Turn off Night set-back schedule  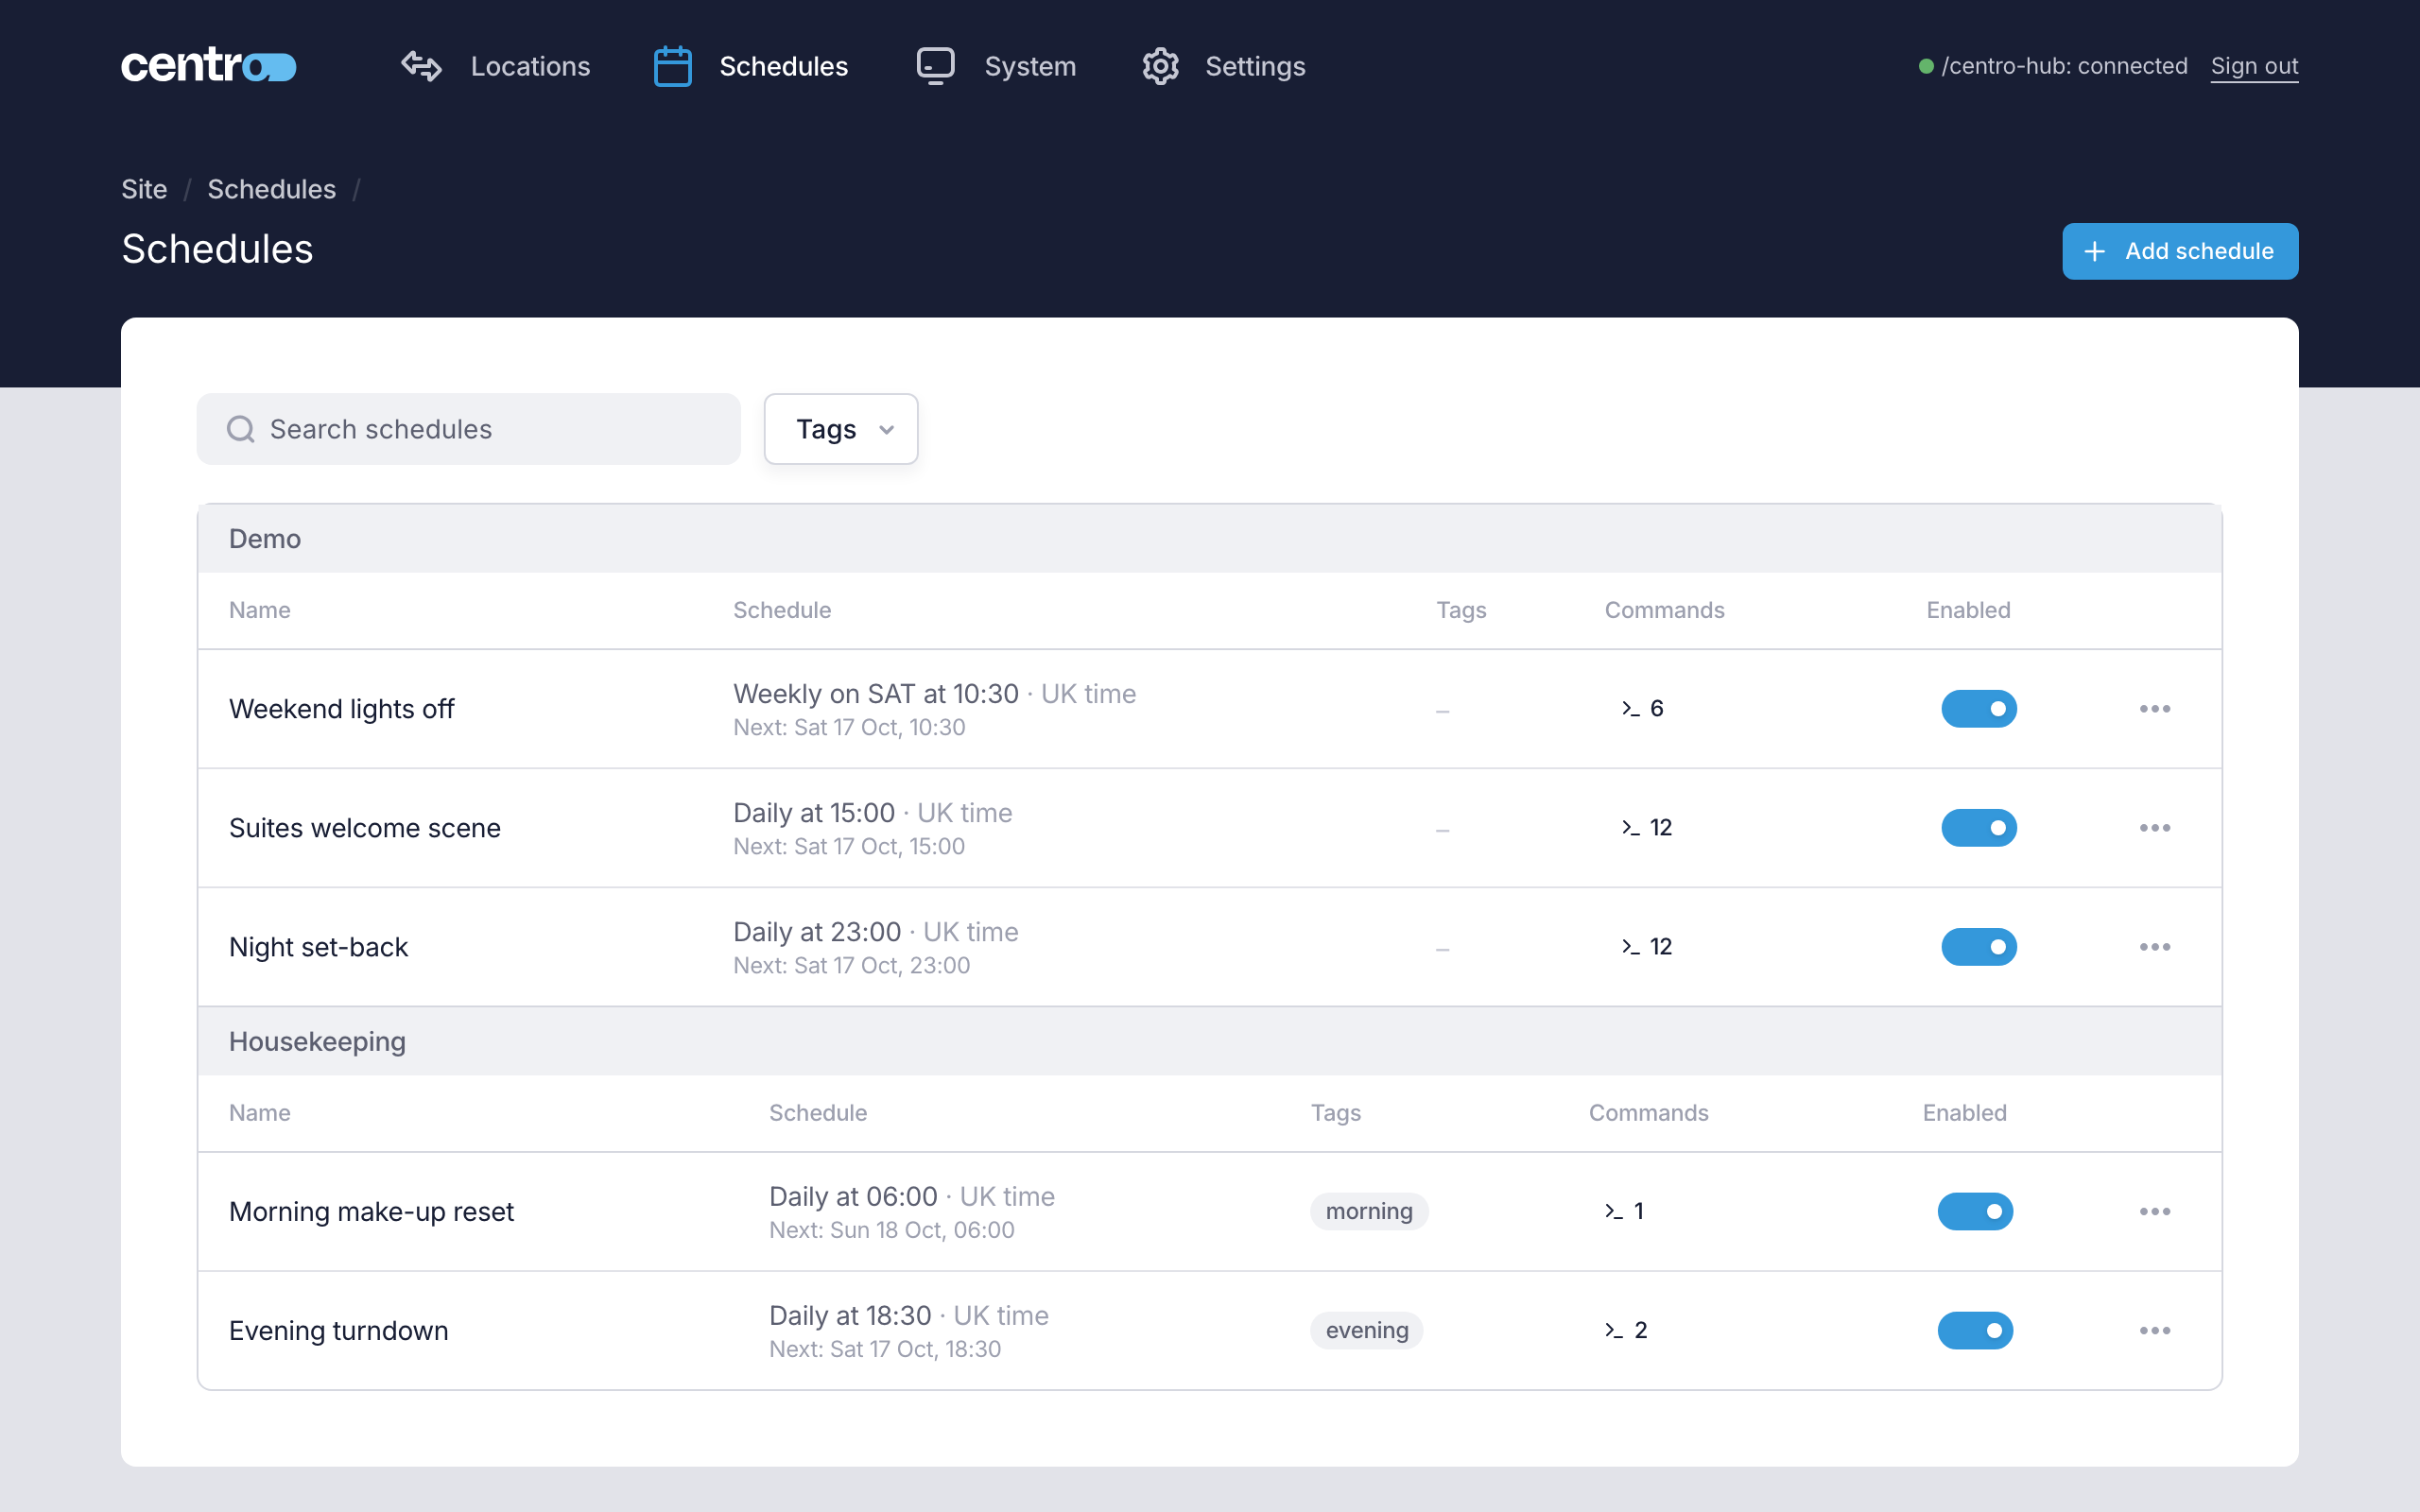click(1979, 947)
